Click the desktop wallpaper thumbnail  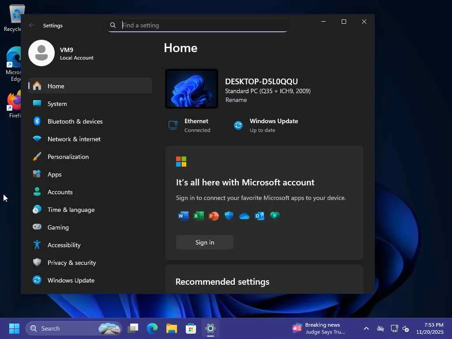coord(192,88)
